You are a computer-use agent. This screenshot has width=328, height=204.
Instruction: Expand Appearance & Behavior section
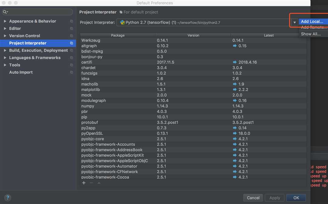coord(5,21)
